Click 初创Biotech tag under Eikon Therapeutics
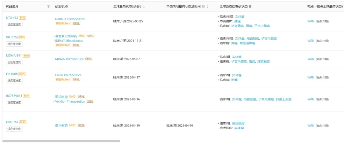 click(63, 80)
